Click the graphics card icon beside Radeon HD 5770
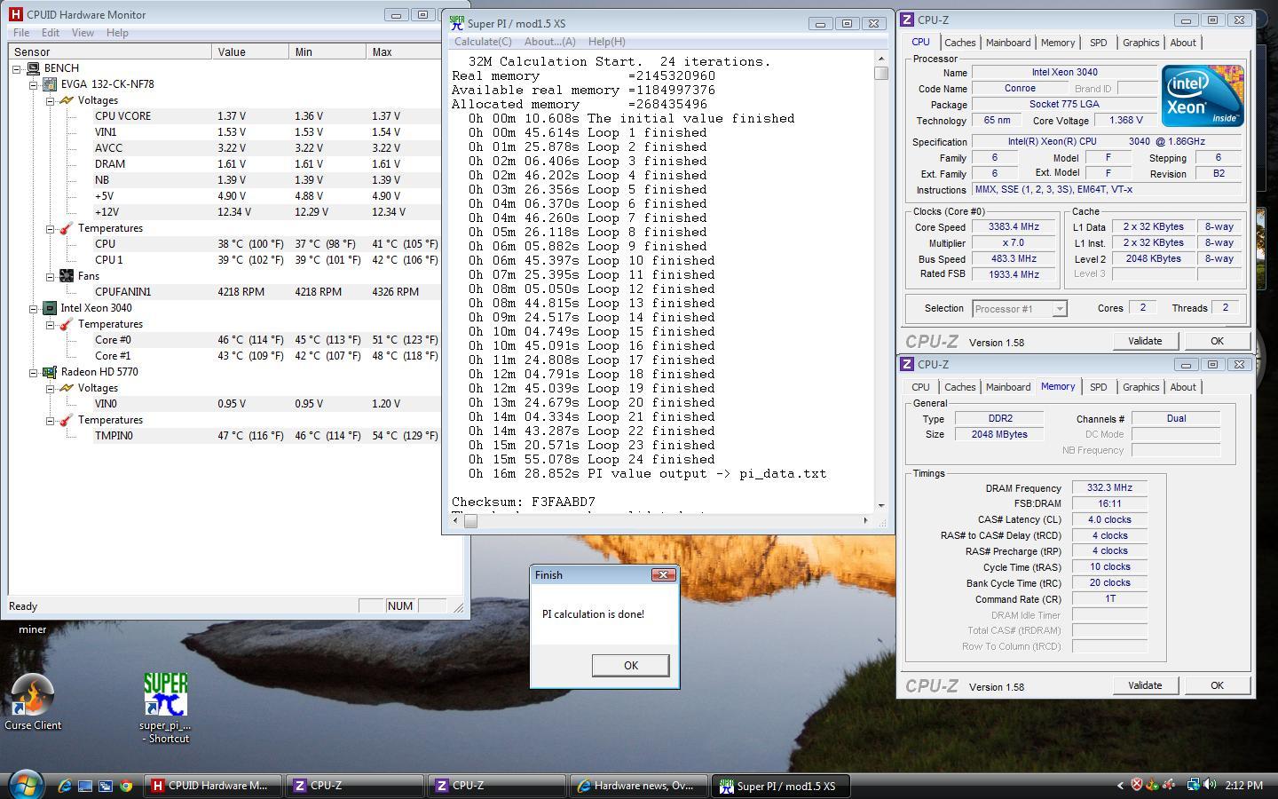 (50, 372)
